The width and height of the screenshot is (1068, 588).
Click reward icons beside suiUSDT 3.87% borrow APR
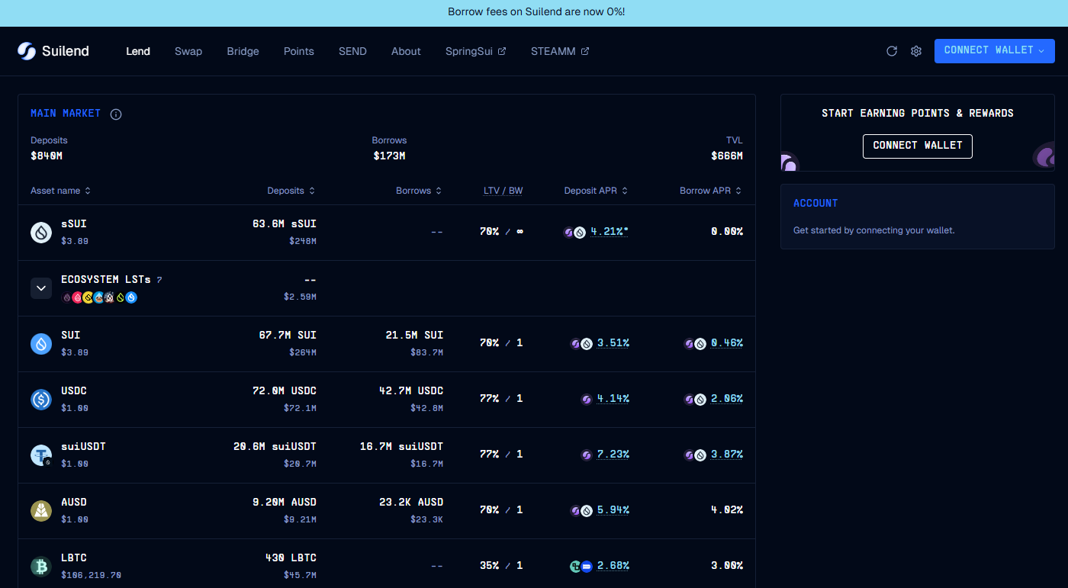(695, 455)
